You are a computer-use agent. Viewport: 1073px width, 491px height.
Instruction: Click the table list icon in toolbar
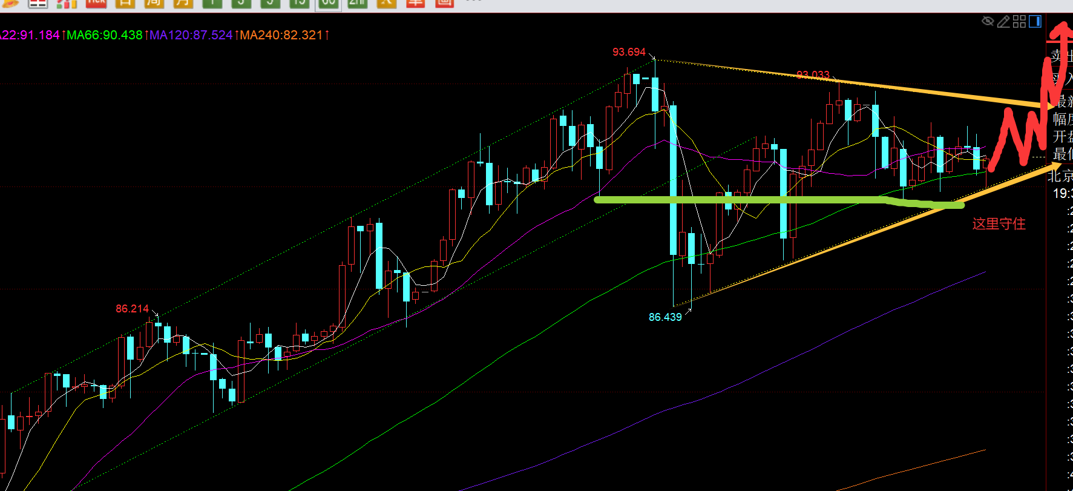tap(38, 2)
